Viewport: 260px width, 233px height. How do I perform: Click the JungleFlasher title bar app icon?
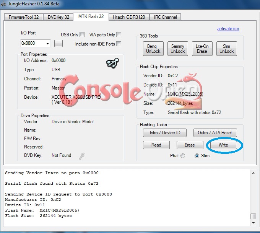pos(3,4)
